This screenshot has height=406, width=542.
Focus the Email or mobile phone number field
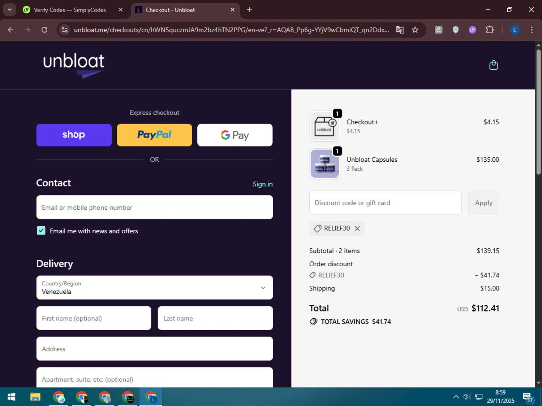click(155, 207)
